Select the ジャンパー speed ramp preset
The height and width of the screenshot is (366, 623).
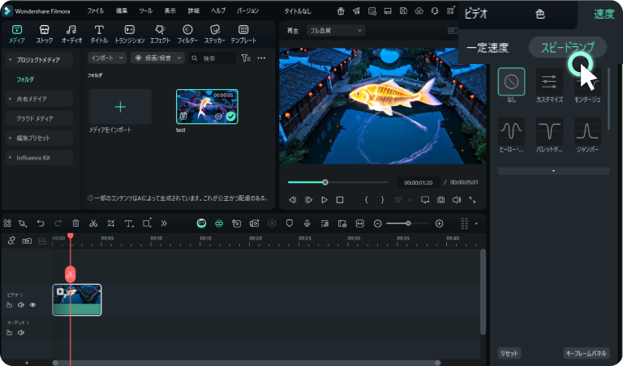tap(587, 135)
